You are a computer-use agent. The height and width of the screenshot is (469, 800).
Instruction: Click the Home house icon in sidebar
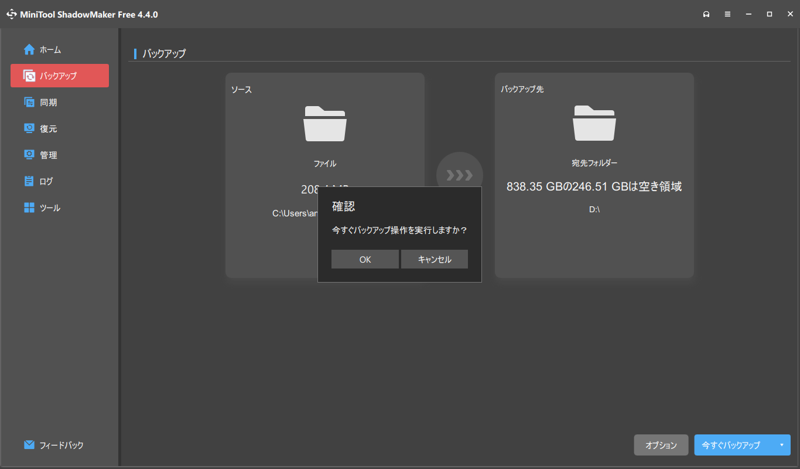[29, 50]
